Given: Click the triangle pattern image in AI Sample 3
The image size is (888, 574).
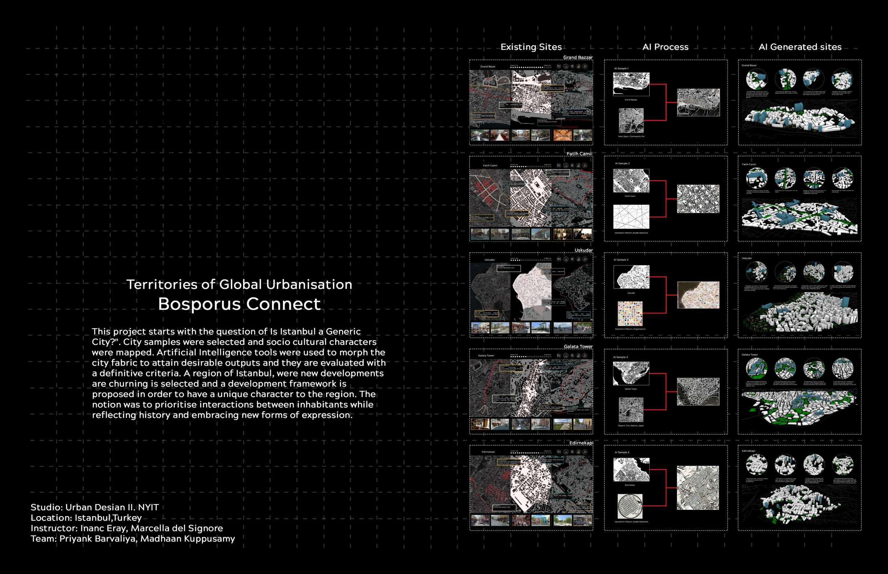Looking at the screenshot, I should coord(630,314).
